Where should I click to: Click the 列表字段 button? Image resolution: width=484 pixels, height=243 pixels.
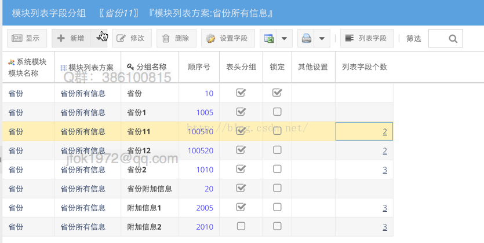coord(367,38)
